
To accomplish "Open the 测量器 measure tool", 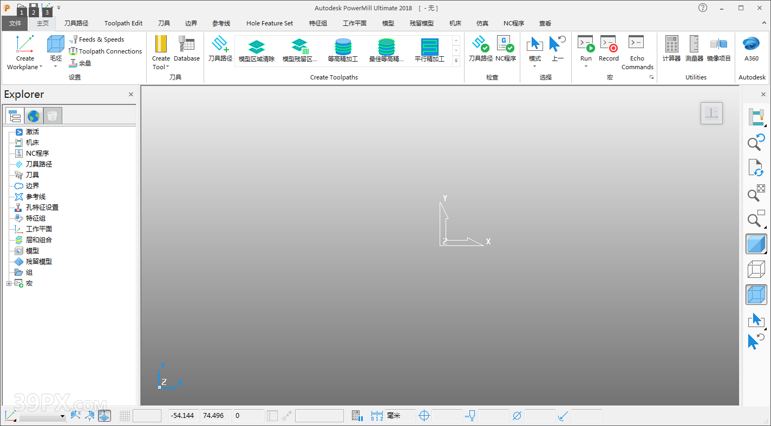I will tap(694, 49).
